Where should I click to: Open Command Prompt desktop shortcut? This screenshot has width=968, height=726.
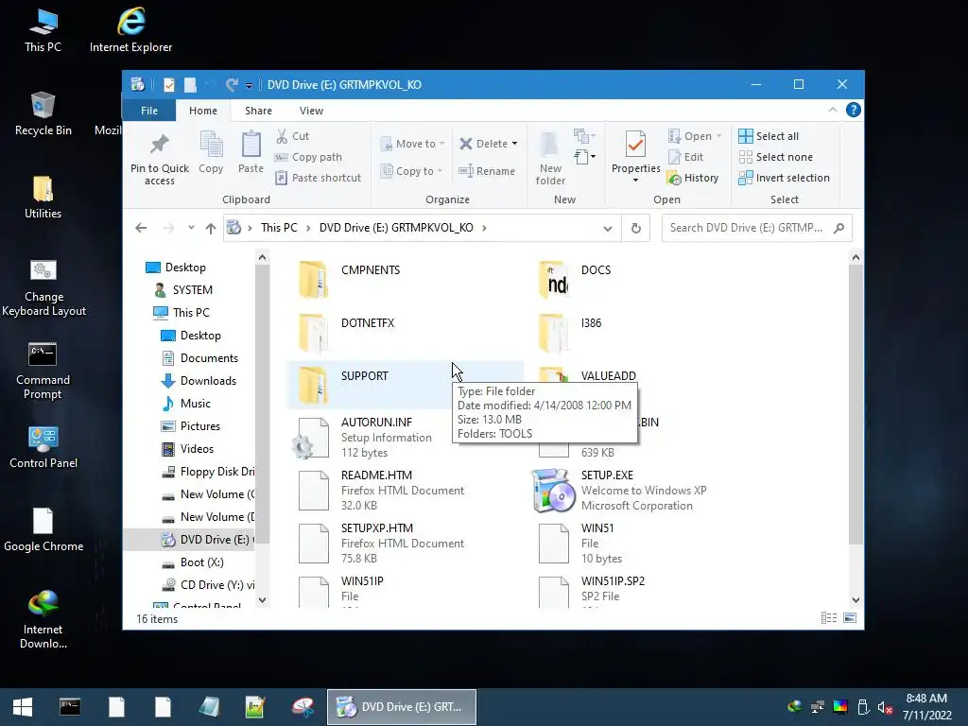(x=43, y=372)
